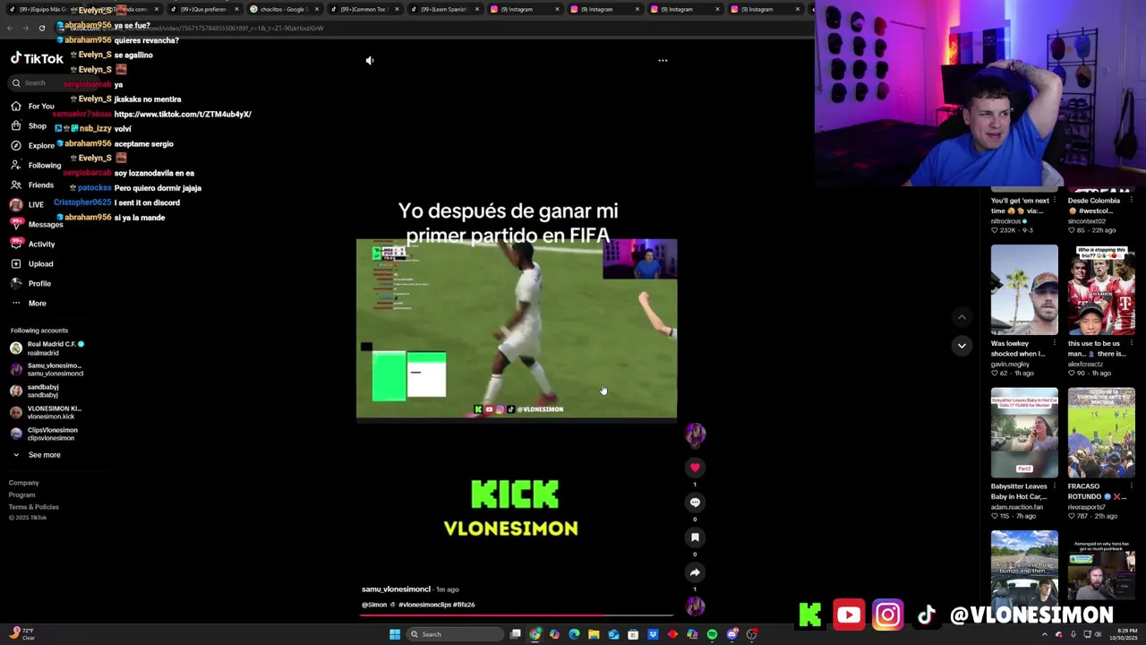Open the Windows Start menu
The image size is (1146, 645).
pos(394,634)
